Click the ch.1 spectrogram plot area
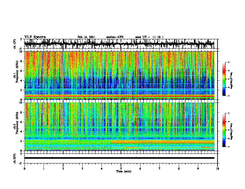 pyautogui.click(x=119, y=75)
